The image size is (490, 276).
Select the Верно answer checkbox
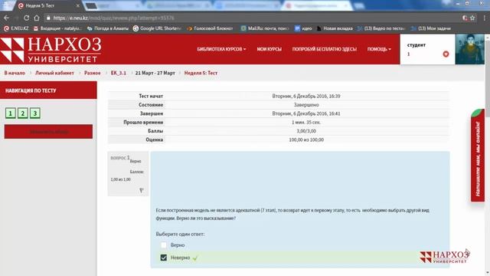pos(163,245)
